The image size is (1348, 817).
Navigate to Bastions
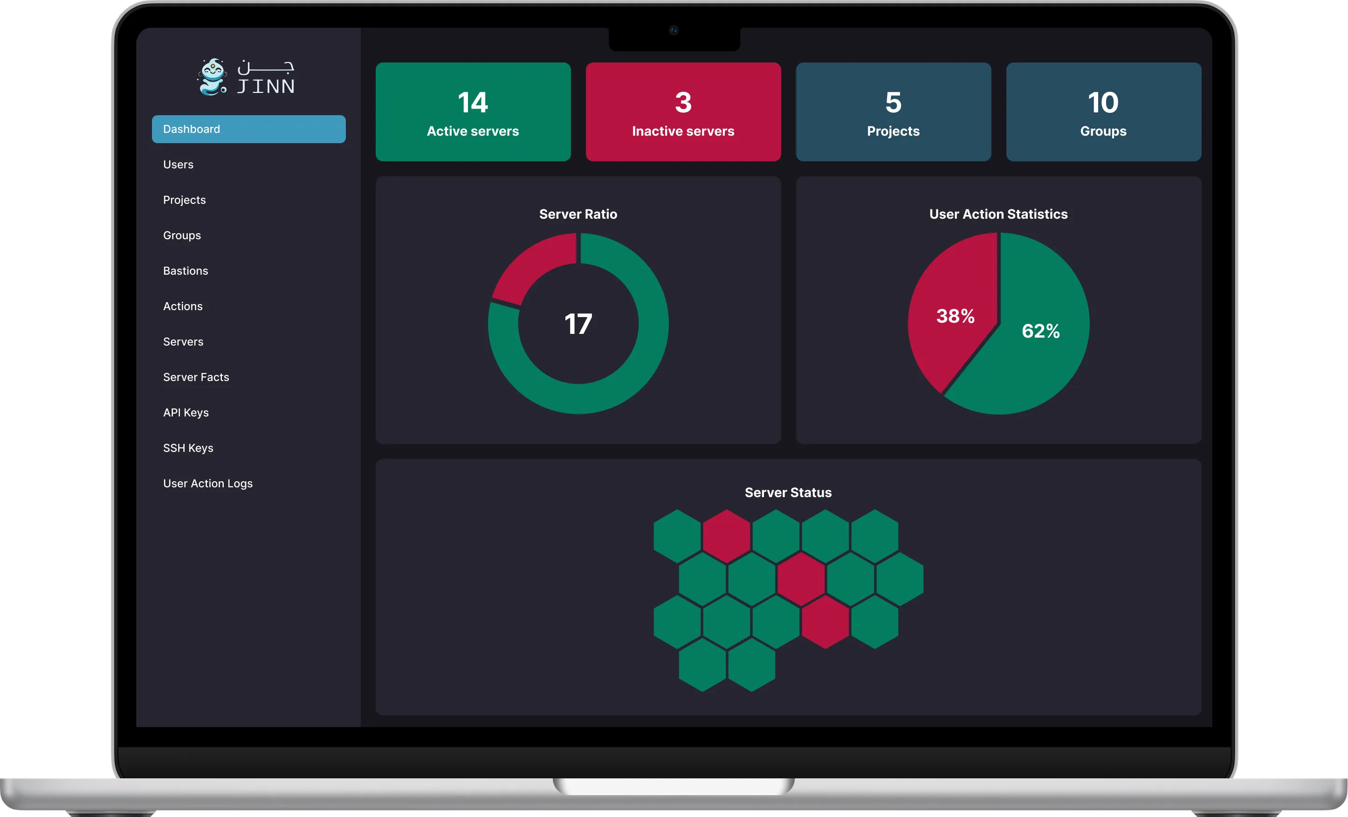(186, 271)
